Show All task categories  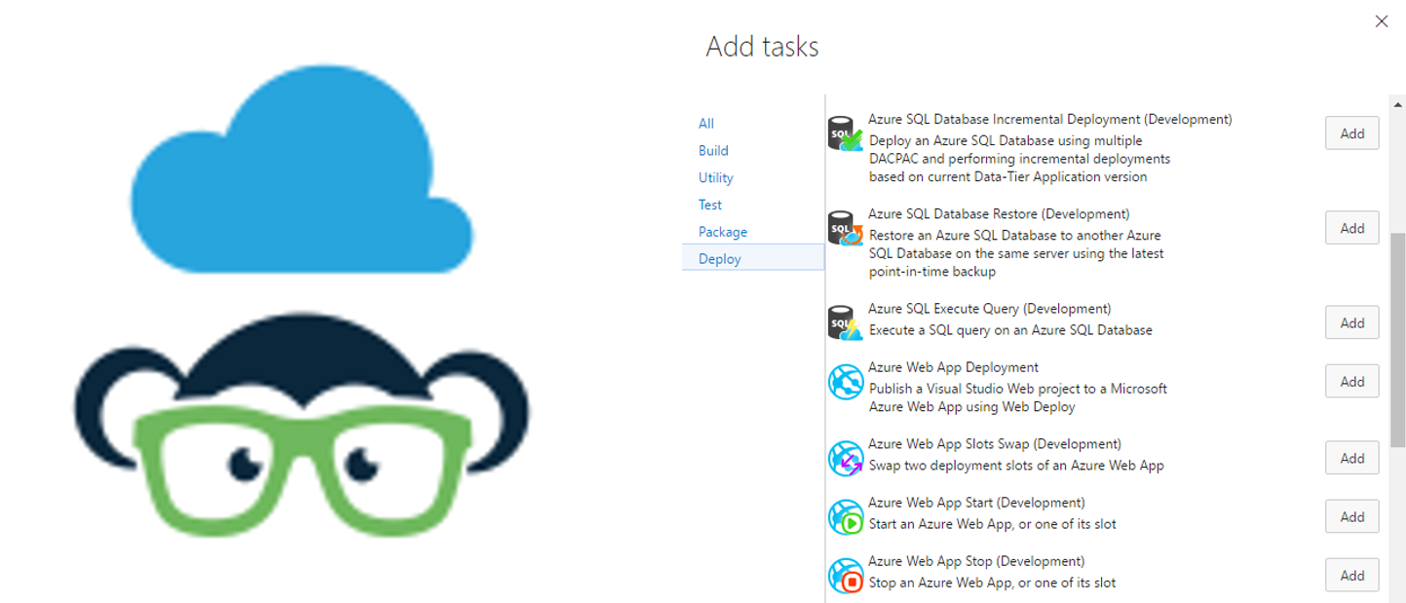click(x=706, y=124)
